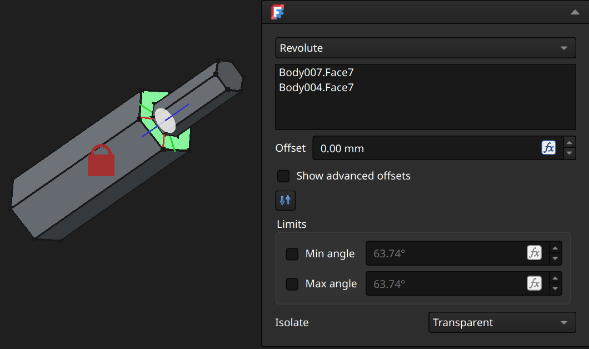
Task: Select Body004.Face7 in the reference list
Action: tap(316, 87)
